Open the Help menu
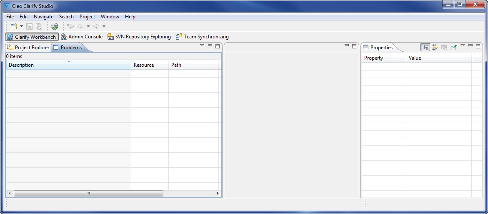 tap(130, 17)
